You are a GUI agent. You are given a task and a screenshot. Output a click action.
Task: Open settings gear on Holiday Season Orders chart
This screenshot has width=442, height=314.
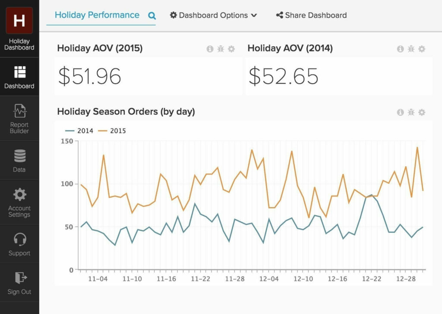[422, 112]
